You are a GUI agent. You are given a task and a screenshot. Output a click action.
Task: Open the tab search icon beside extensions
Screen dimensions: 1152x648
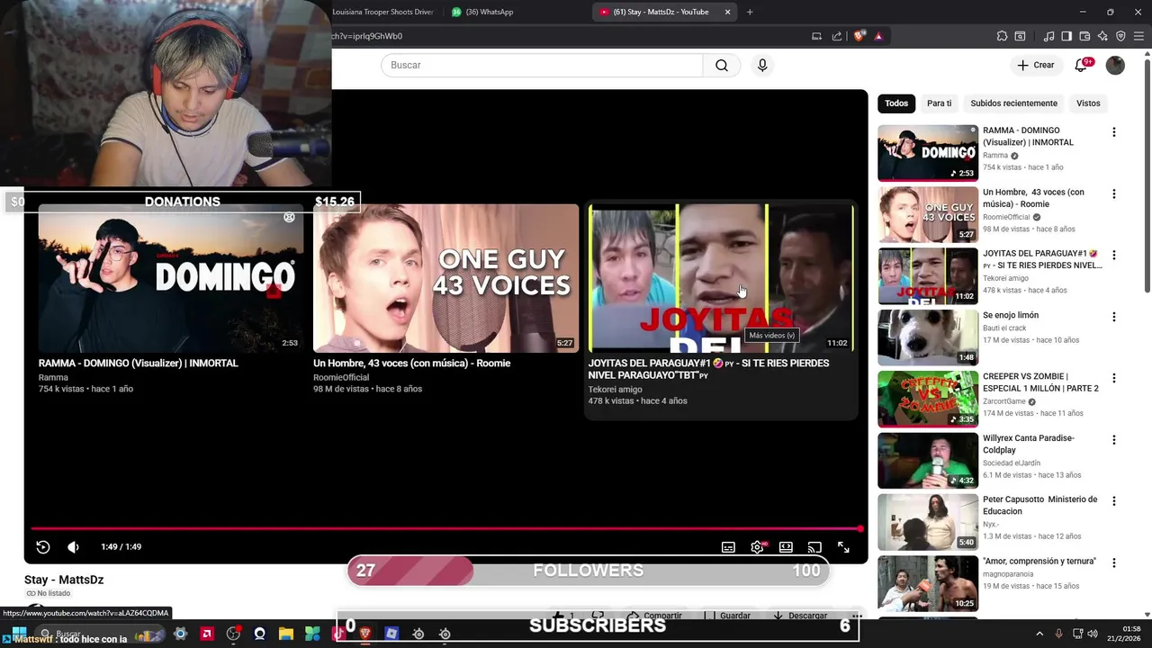click(1020, 36)
